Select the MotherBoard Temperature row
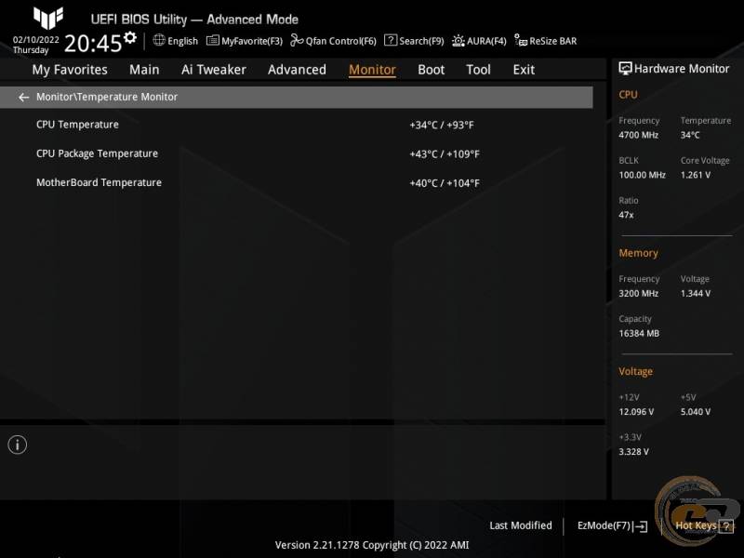Image resolution: width=744 pixels, height=558 pixels. pos(296,182)
